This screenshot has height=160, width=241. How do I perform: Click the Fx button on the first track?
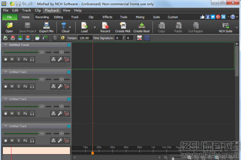click(25, 59)
